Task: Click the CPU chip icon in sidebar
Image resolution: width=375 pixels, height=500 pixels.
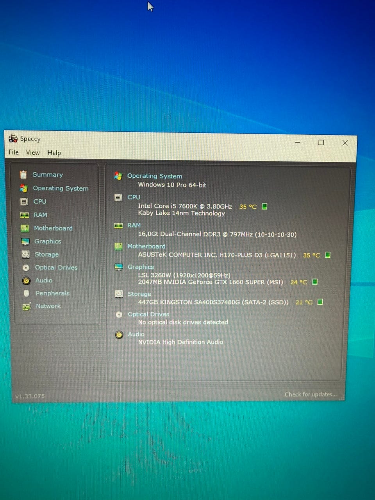Action: (x=24, y=202)
